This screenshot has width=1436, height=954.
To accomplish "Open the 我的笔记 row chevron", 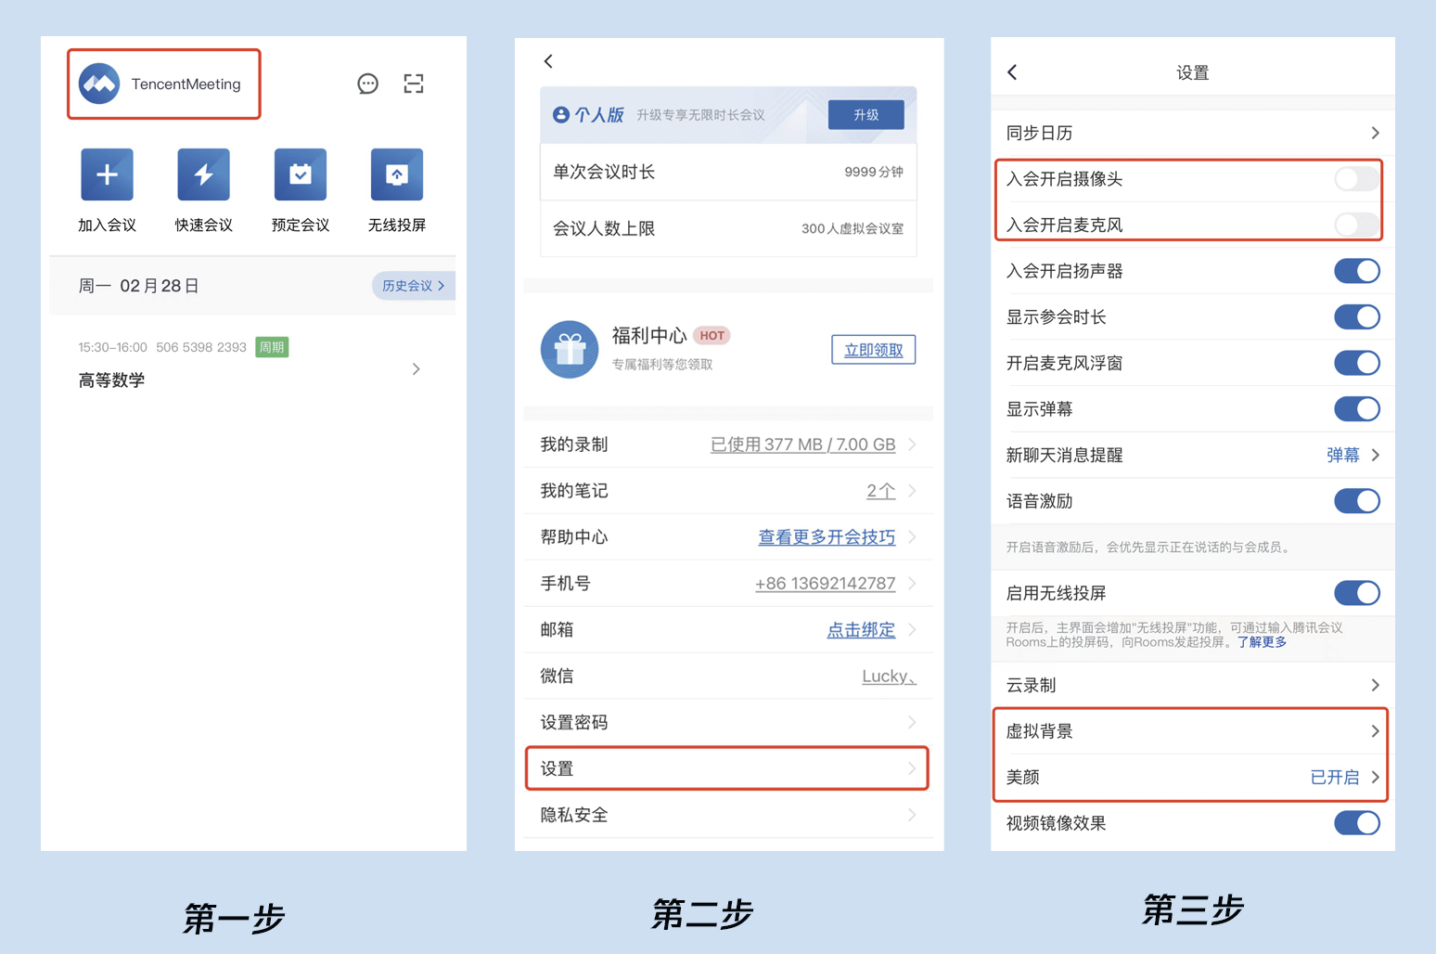I will (x=912, y=491).
